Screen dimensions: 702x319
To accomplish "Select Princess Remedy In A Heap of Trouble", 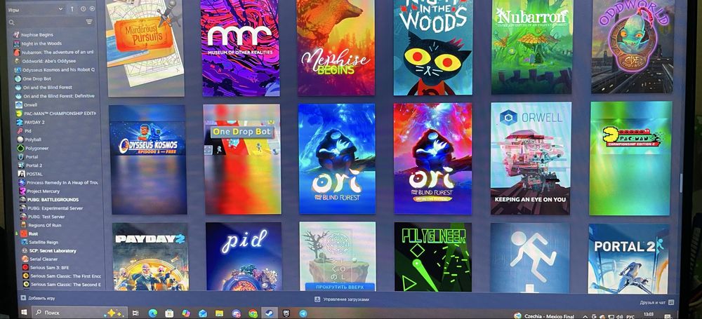I will (62, 182).
